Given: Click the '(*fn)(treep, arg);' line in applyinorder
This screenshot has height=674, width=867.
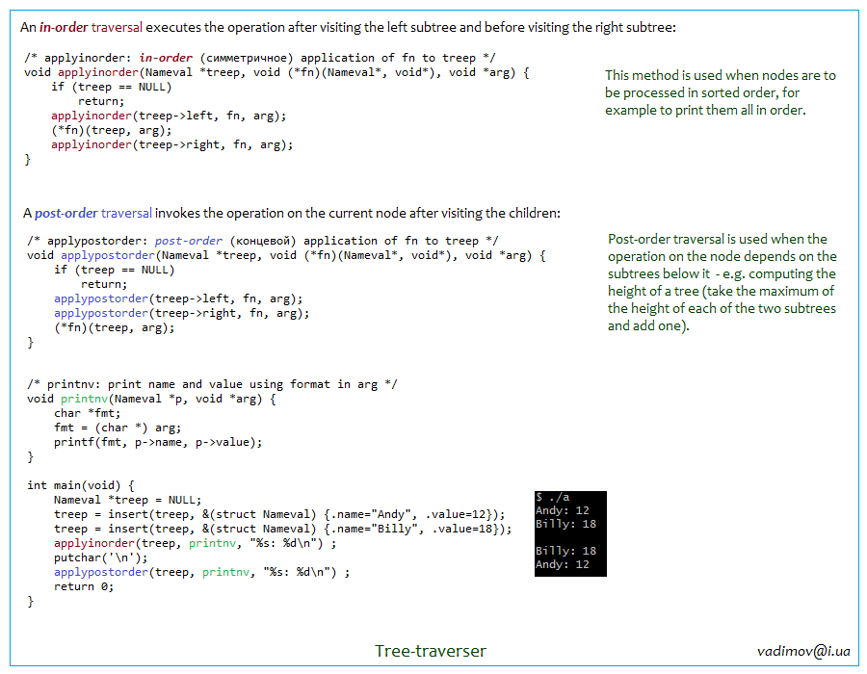Looking at the screenshot, I should point(111,130).
